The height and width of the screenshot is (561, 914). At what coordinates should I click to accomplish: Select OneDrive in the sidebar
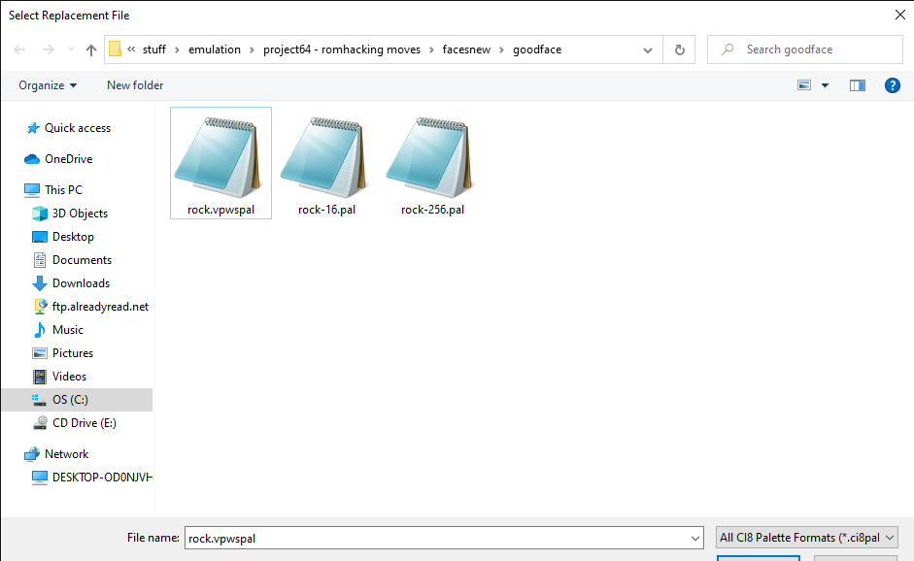pos(68,159)
